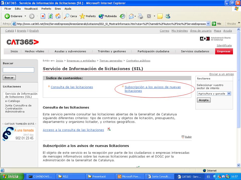Open the Endarrere back-history dropdown arrow

pyautogui.click(x=25, y=16)
